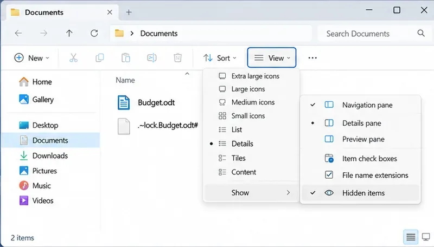The image size is (434, 247).
Task: Choose Content view
Action: point(251,172)
